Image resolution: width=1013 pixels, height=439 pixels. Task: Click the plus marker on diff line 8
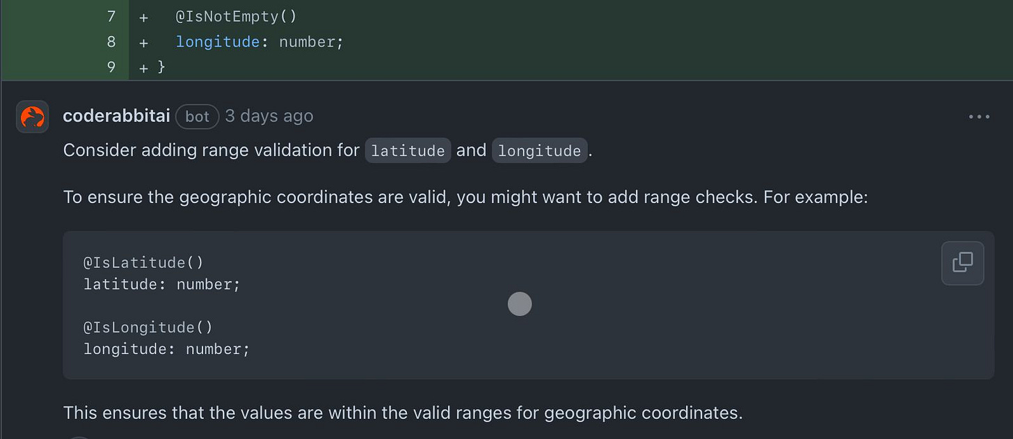click(x=143, y=42)
